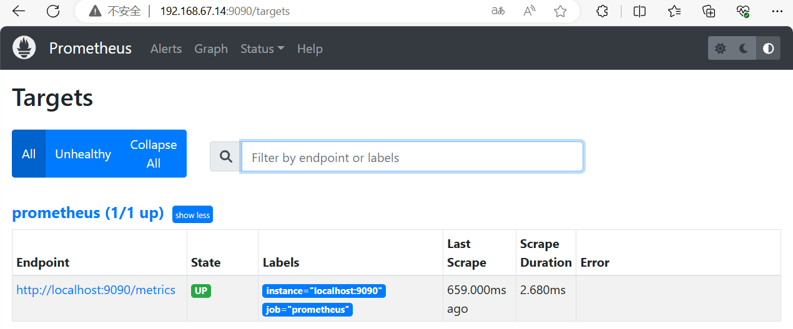This screenshot has height=329, width=793.
Task: Open the browser essentials heart icon
Action: (x=743, y=11)
